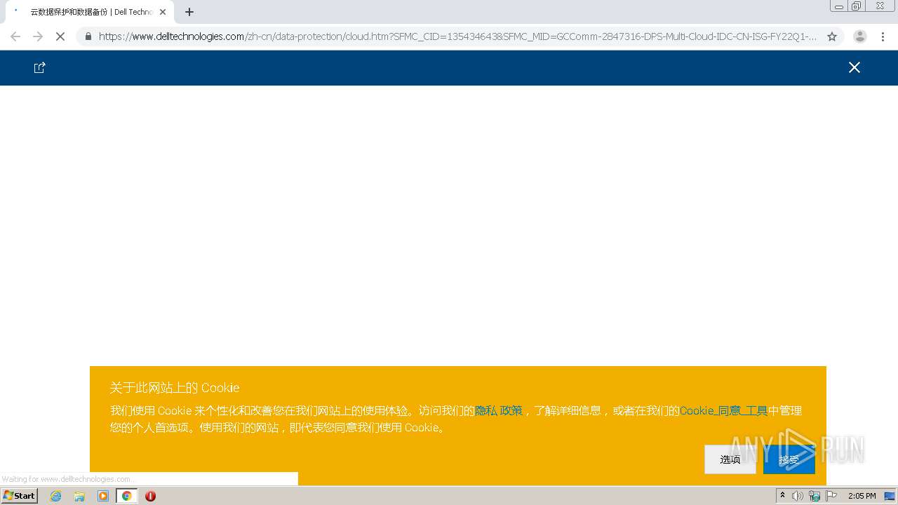Viewport: 898px width, 505px height.
Task: Go back with the browser back arrow
Action: click(15, 36)
